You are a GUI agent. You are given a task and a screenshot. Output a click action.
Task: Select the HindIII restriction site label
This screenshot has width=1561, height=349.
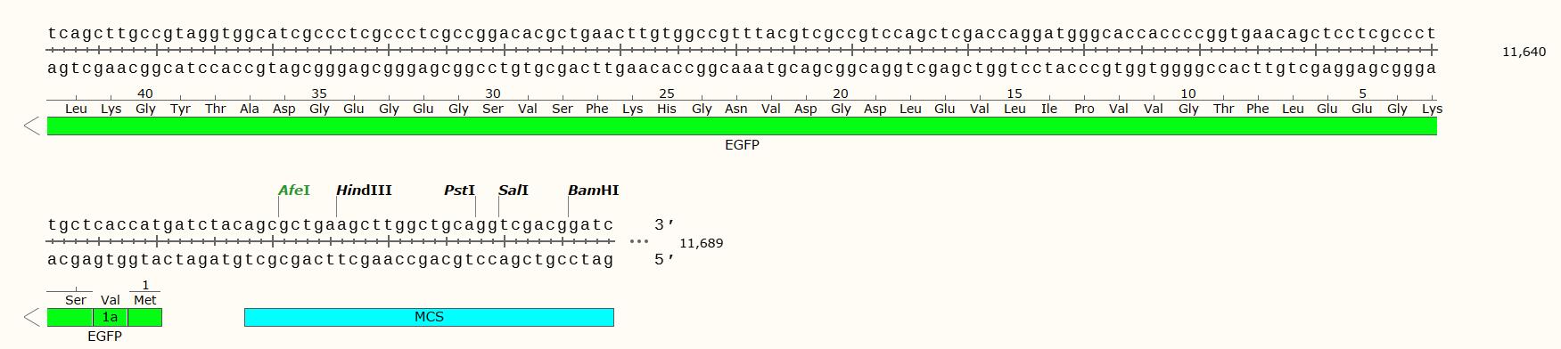(364, 190)
